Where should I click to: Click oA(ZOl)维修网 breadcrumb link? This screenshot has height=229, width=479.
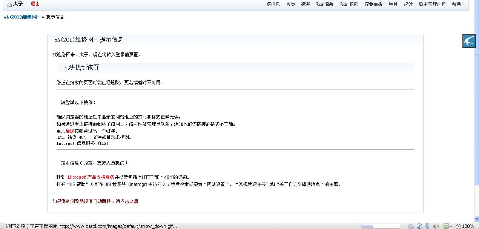pos(21,17)
